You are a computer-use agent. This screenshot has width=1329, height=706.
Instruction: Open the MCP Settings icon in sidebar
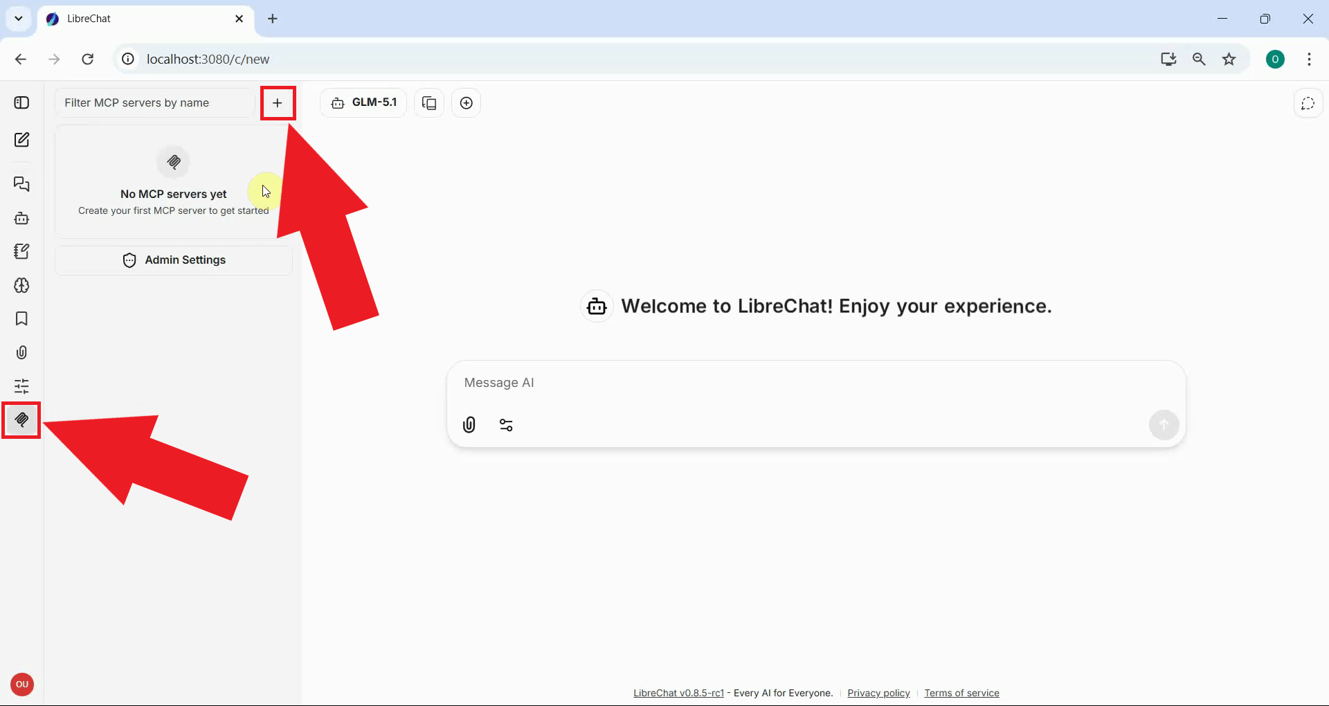pyautogui.click(x=21, y=419)
